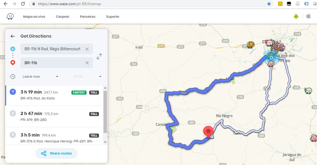The image size is (317, 165).
Task: Open the Waze face browser extension
Action: tap(298, 3)
